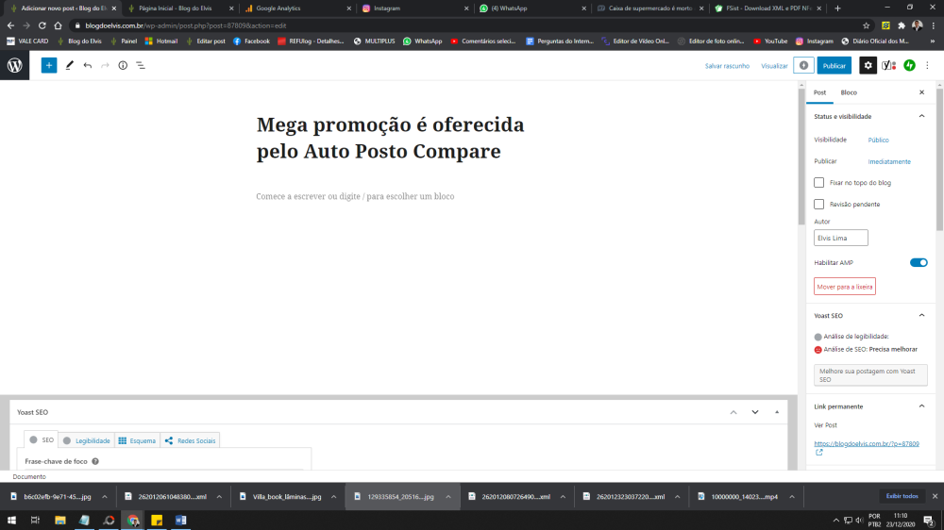
Task: Select the Redes Sociais tab
Action: coord(190,441)
